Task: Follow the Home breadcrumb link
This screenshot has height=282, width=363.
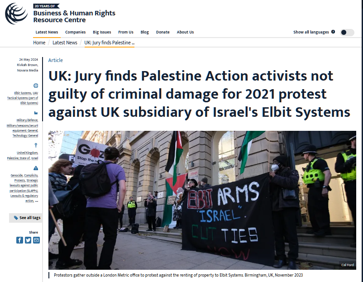Action: [39, 43]
